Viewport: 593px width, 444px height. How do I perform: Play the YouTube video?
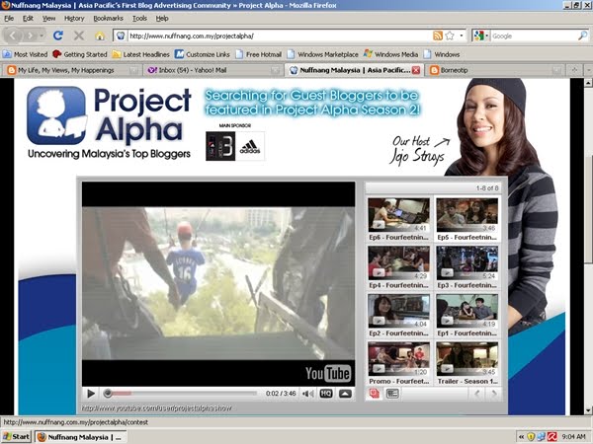click(x=91, y=394)
